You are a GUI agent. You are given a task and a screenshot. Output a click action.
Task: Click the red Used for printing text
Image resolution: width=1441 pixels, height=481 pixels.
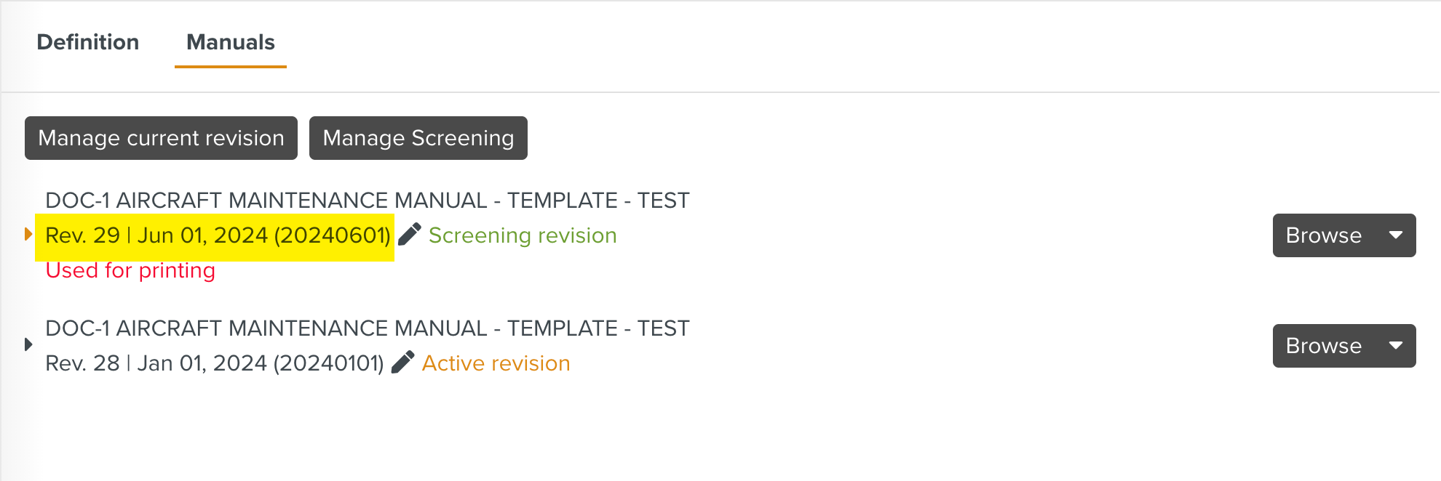click(130, 270)
